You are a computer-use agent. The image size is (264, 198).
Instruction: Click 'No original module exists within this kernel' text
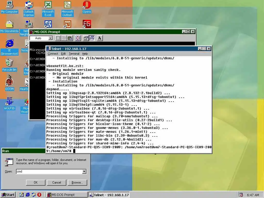point(102,78)
